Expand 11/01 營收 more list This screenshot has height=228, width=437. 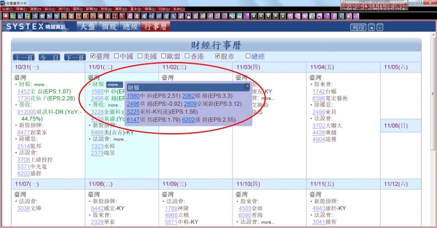pos(115,105)
